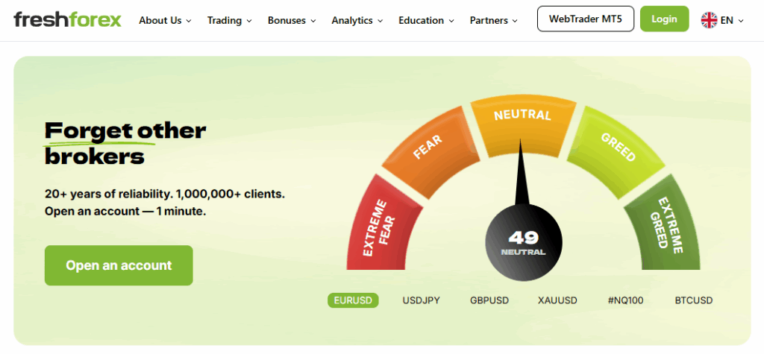The height and width of the screenshot is (354, 764).
Task: Expand the Partners dropdown
Action: point(494,20)
